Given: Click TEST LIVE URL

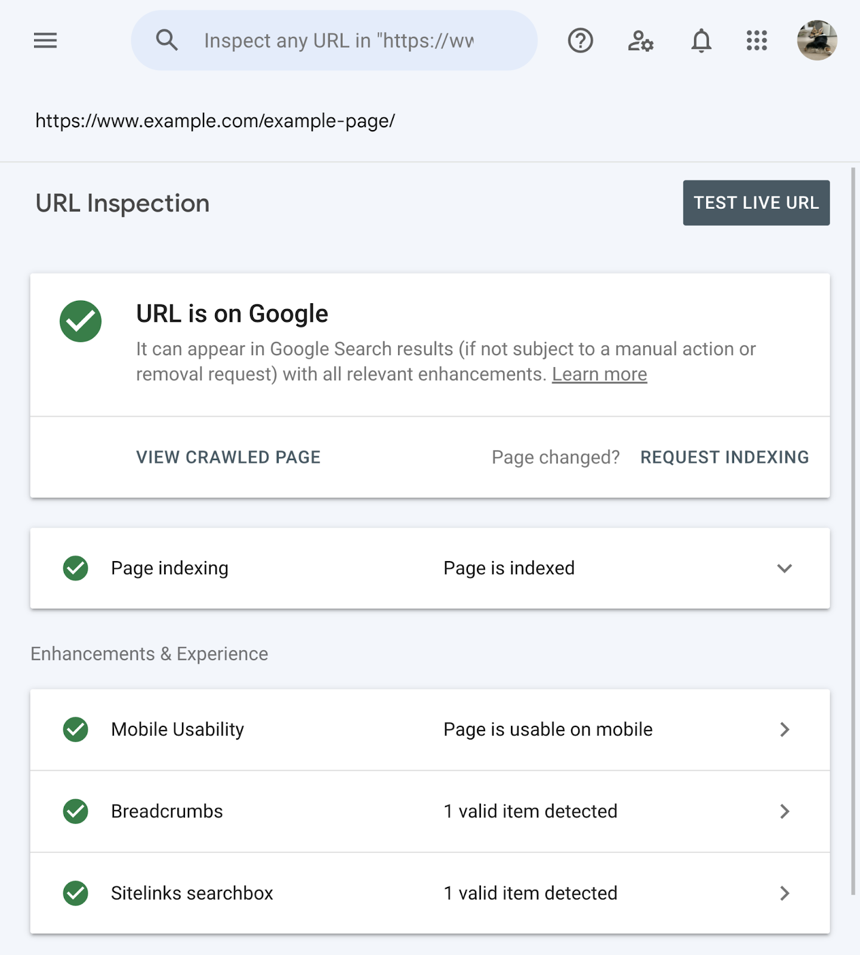Looking at the screenshot, I should pyautogui.click(x=756, y=202).
